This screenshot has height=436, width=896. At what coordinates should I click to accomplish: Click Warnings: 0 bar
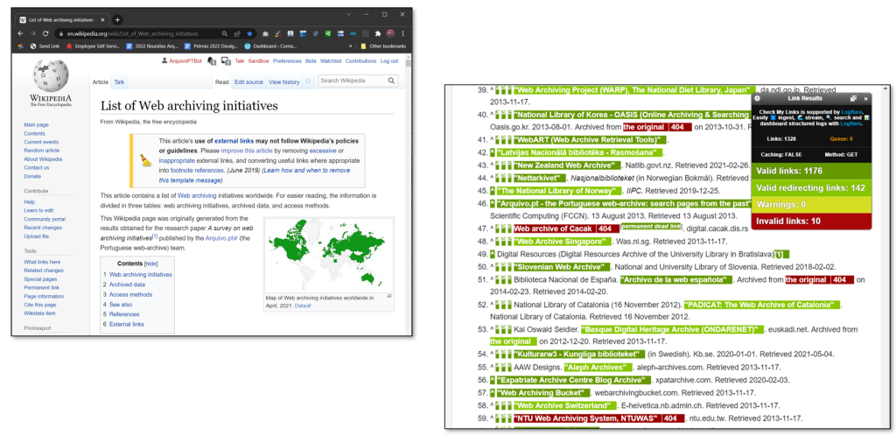(811, 205)
